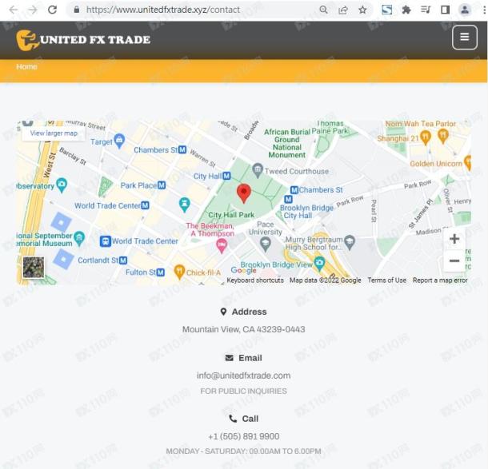Open the Extensions puzzle piece icon
Viewport: 488px width, 469px height.
pyautogui.click(x=406, y=10)
